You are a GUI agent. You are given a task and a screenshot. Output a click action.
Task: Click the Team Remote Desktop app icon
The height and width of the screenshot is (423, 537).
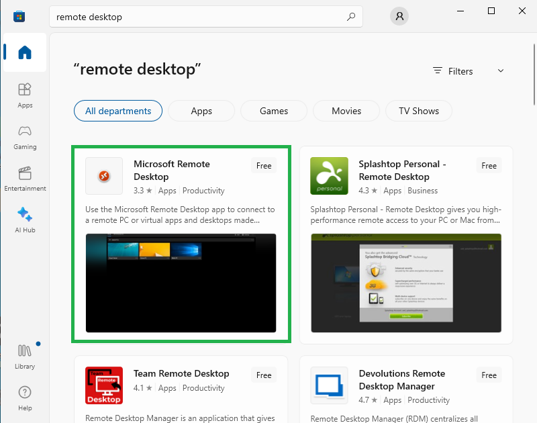tap(104, 385)
